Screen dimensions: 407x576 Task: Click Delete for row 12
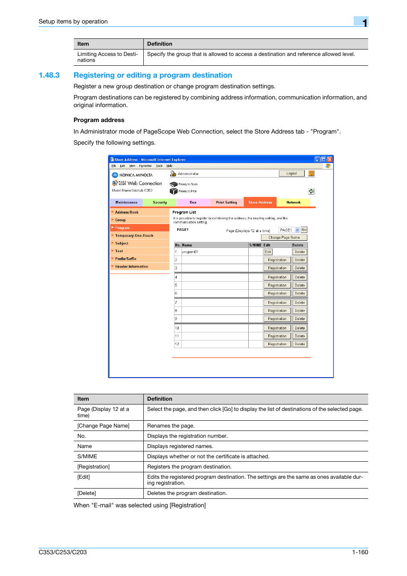tap(300, 344)
